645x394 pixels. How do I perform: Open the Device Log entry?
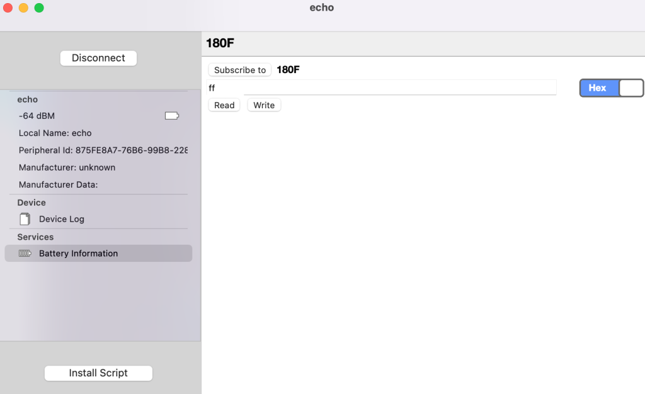tap(98, 220)
